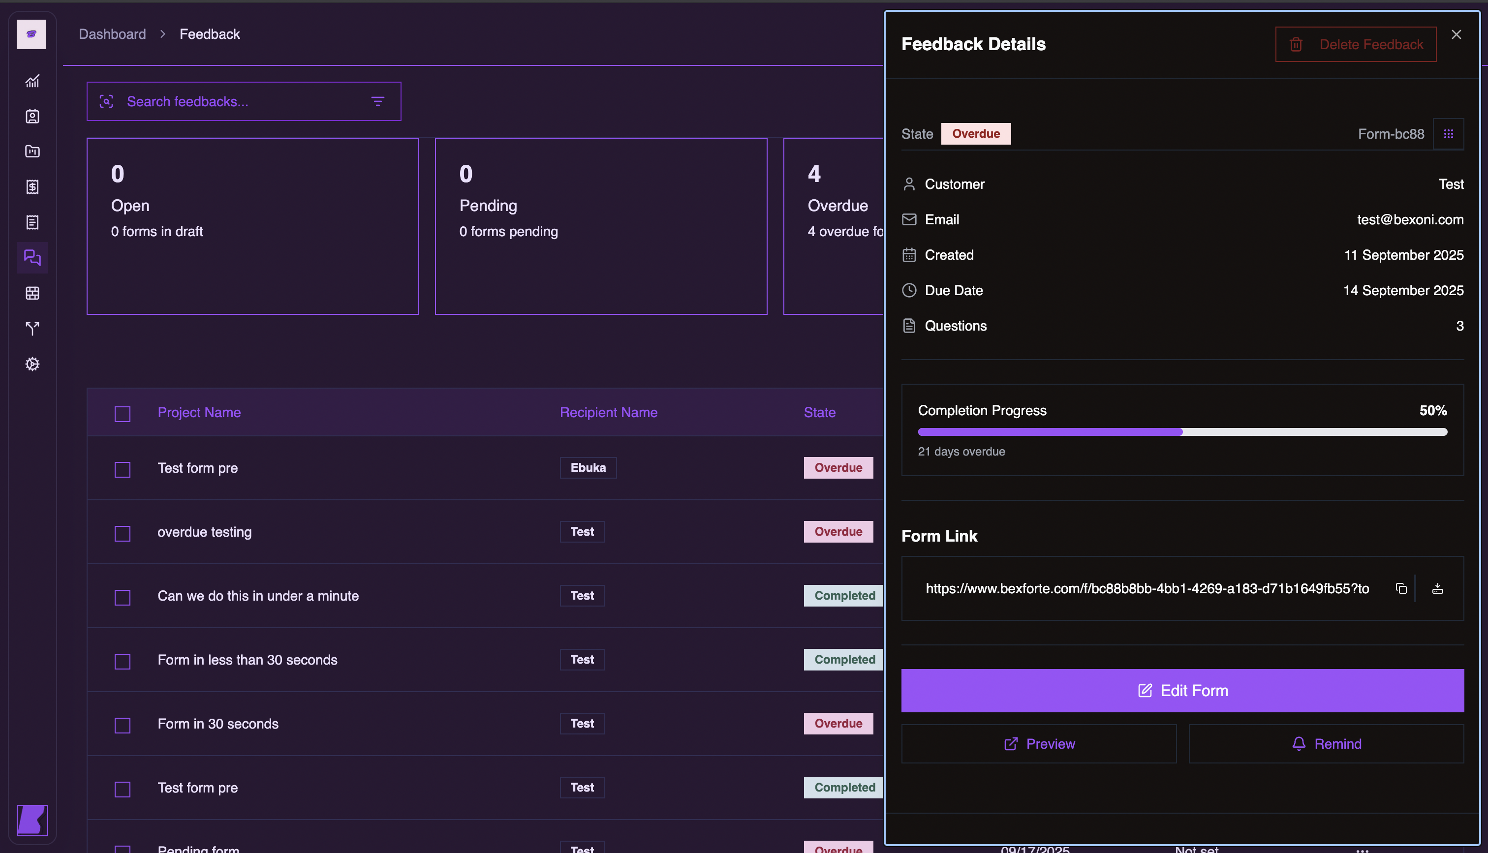Open the filter options in search bar
Viewport: 1488px width, 853px height.
[x=378, y=101]
